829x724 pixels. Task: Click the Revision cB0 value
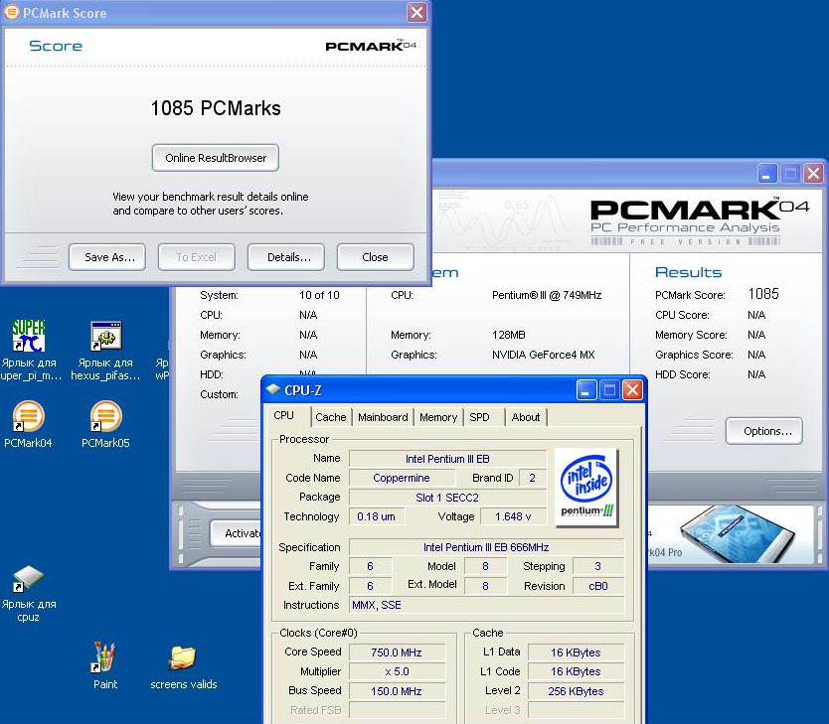click(598, 586)
